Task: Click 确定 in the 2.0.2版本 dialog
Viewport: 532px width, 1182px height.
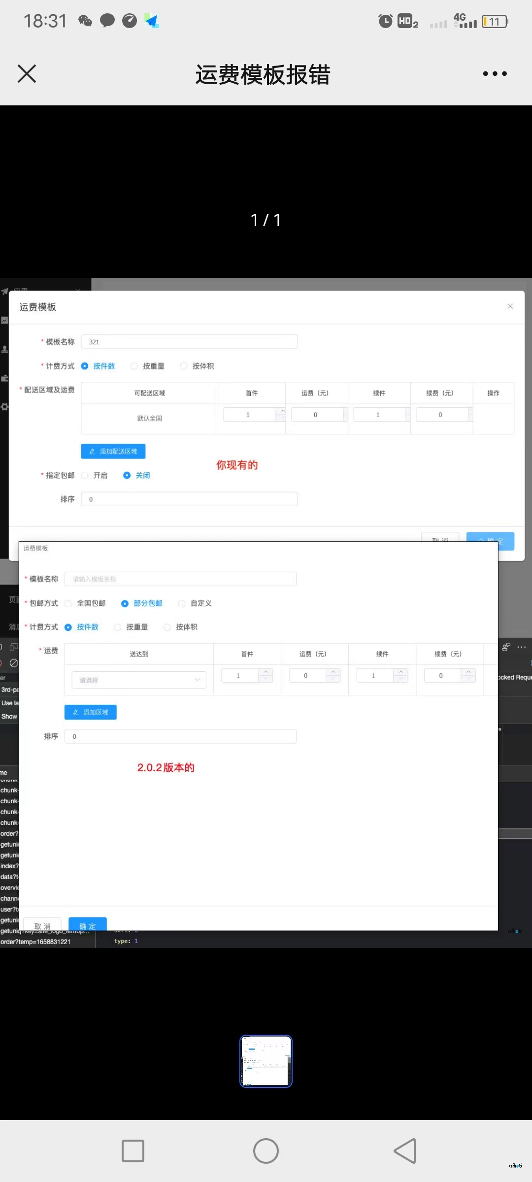Action: point(88,924)
